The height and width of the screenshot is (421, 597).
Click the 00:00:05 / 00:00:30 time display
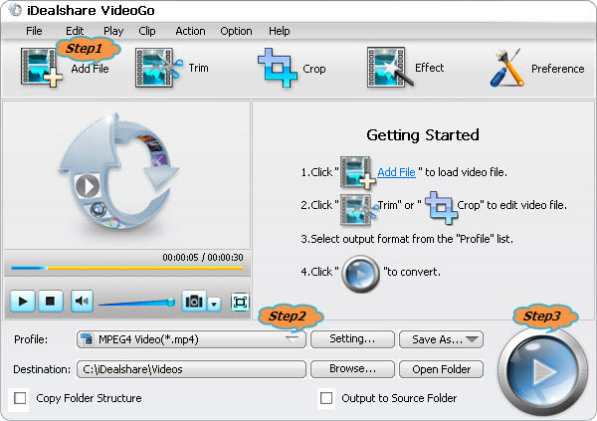[203, 258]
